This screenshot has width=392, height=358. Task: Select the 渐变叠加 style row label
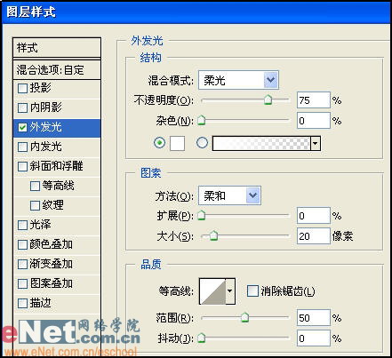pos(52,264)
